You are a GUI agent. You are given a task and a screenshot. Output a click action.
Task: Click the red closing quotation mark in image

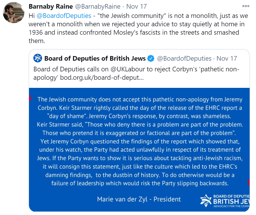(248, 183)
